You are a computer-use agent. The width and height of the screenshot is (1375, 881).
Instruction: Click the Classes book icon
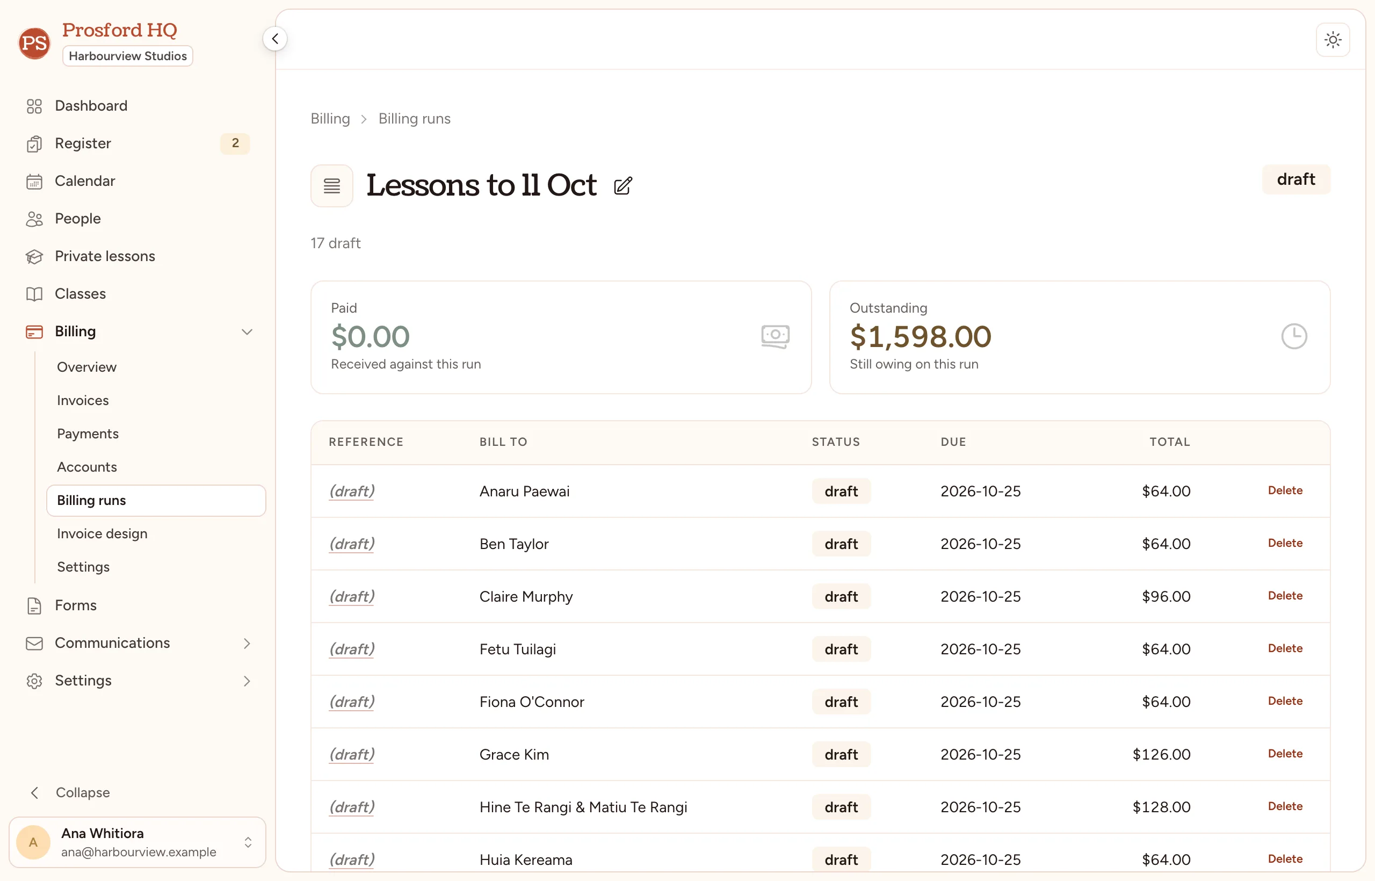(x=34, y=294)
